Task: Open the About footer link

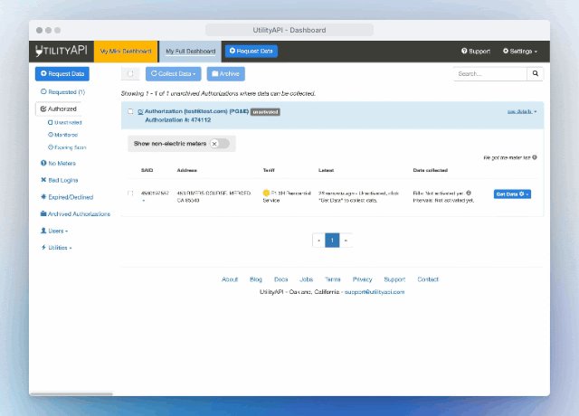Action: point(230,279)
